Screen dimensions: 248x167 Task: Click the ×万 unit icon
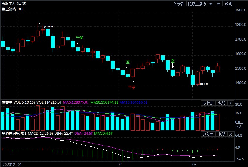point(239,126)
